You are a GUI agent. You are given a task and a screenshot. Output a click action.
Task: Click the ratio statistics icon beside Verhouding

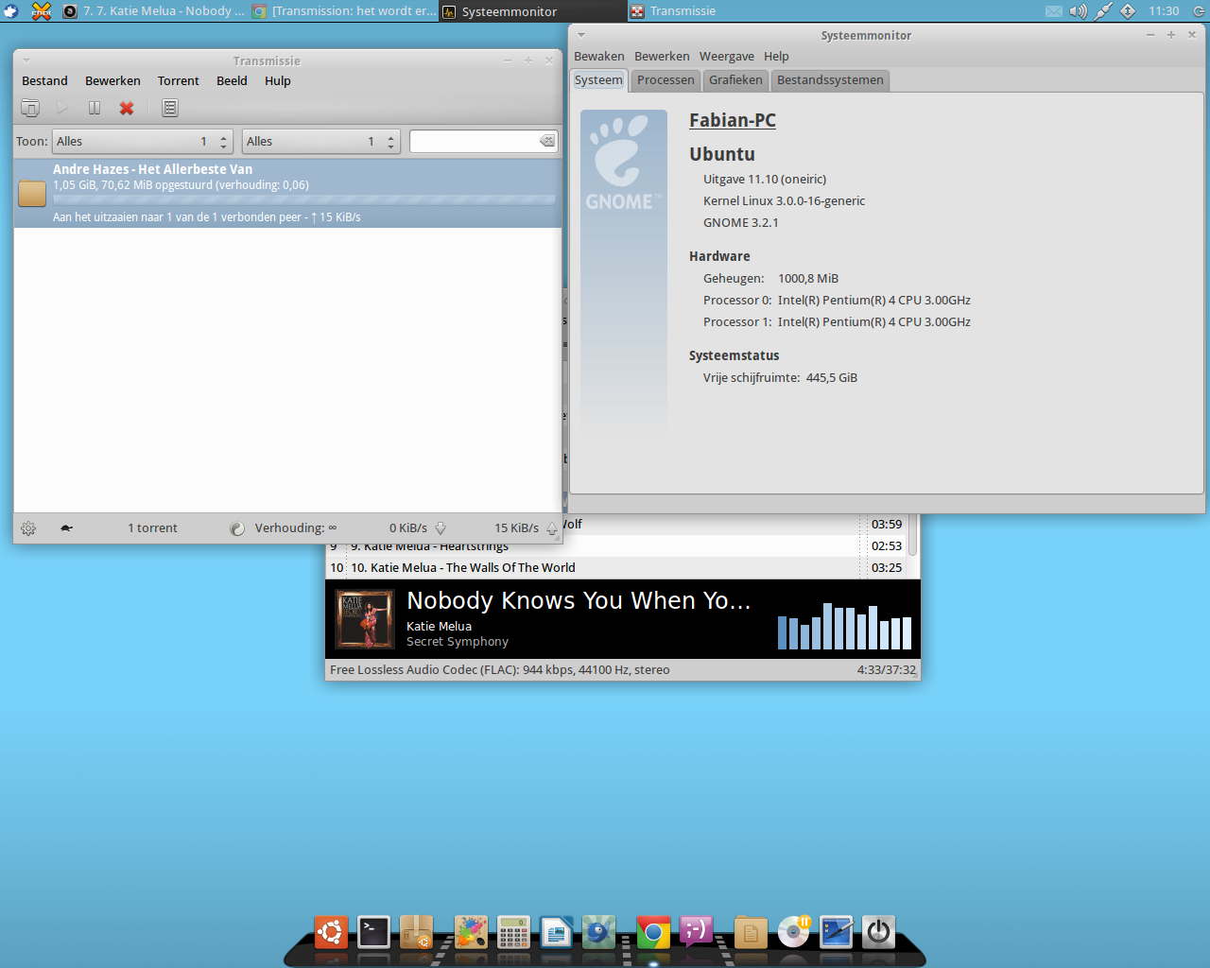tap(237, 528)
